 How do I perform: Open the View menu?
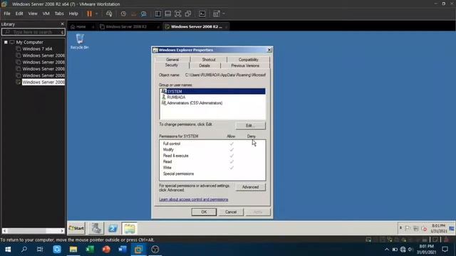tap(33, 14)
